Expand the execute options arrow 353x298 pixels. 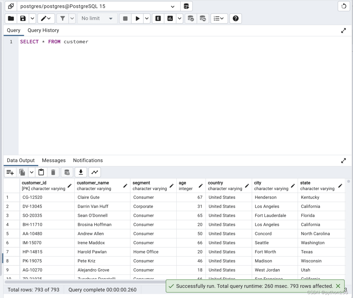[x=147, y=18]
